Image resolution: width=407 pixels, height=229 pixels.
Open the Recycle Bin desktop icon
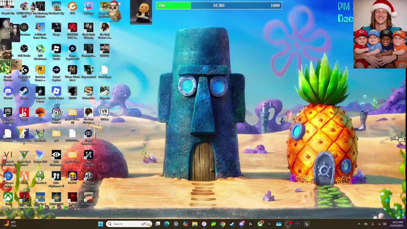(8, 8)
